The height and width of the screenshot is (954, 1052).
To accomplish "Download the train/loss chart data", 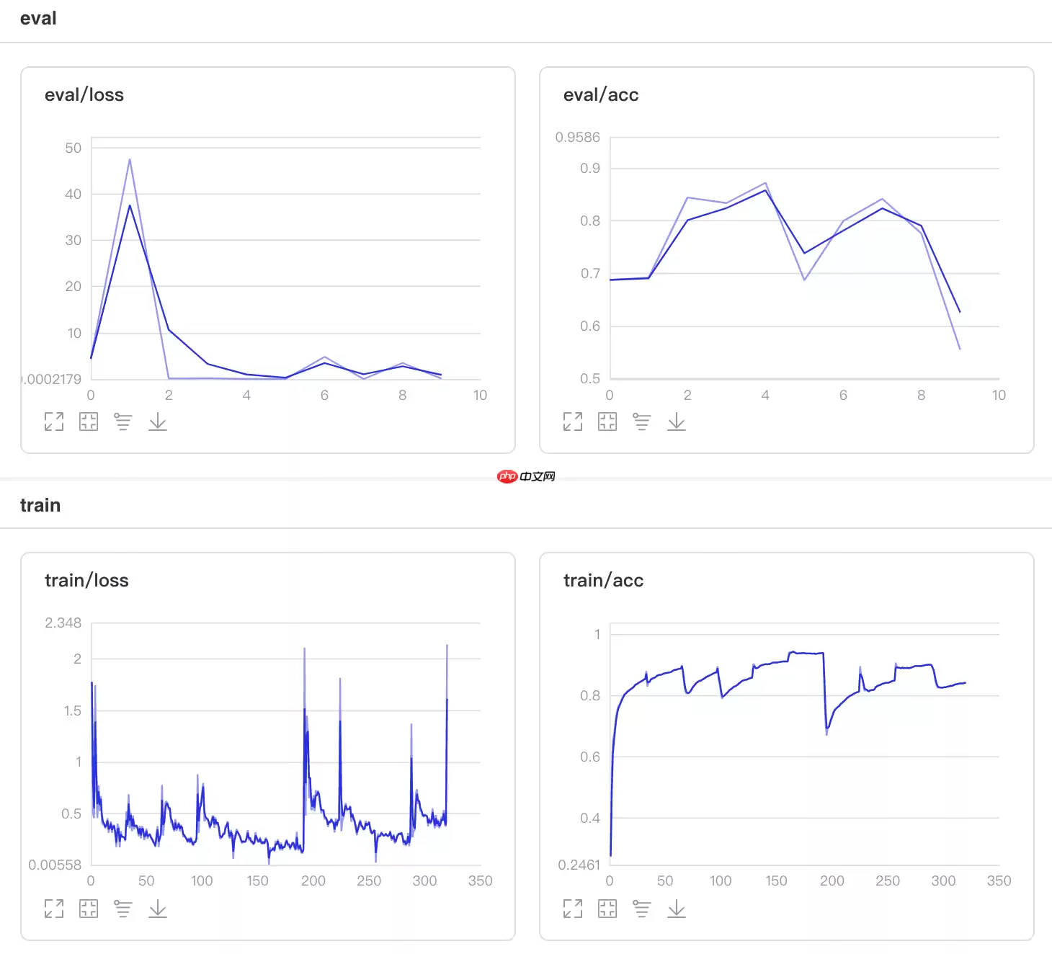I will pyautogui.click(x=158, y=909).
